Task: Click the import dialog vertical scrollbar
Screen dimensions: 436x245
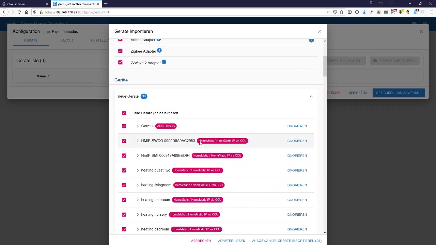Action: tap(325, 66)
